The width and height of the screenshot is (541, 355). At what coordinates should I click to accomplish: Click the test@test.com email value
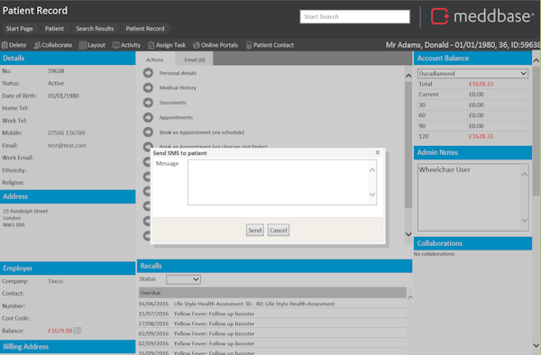(67, 145)
